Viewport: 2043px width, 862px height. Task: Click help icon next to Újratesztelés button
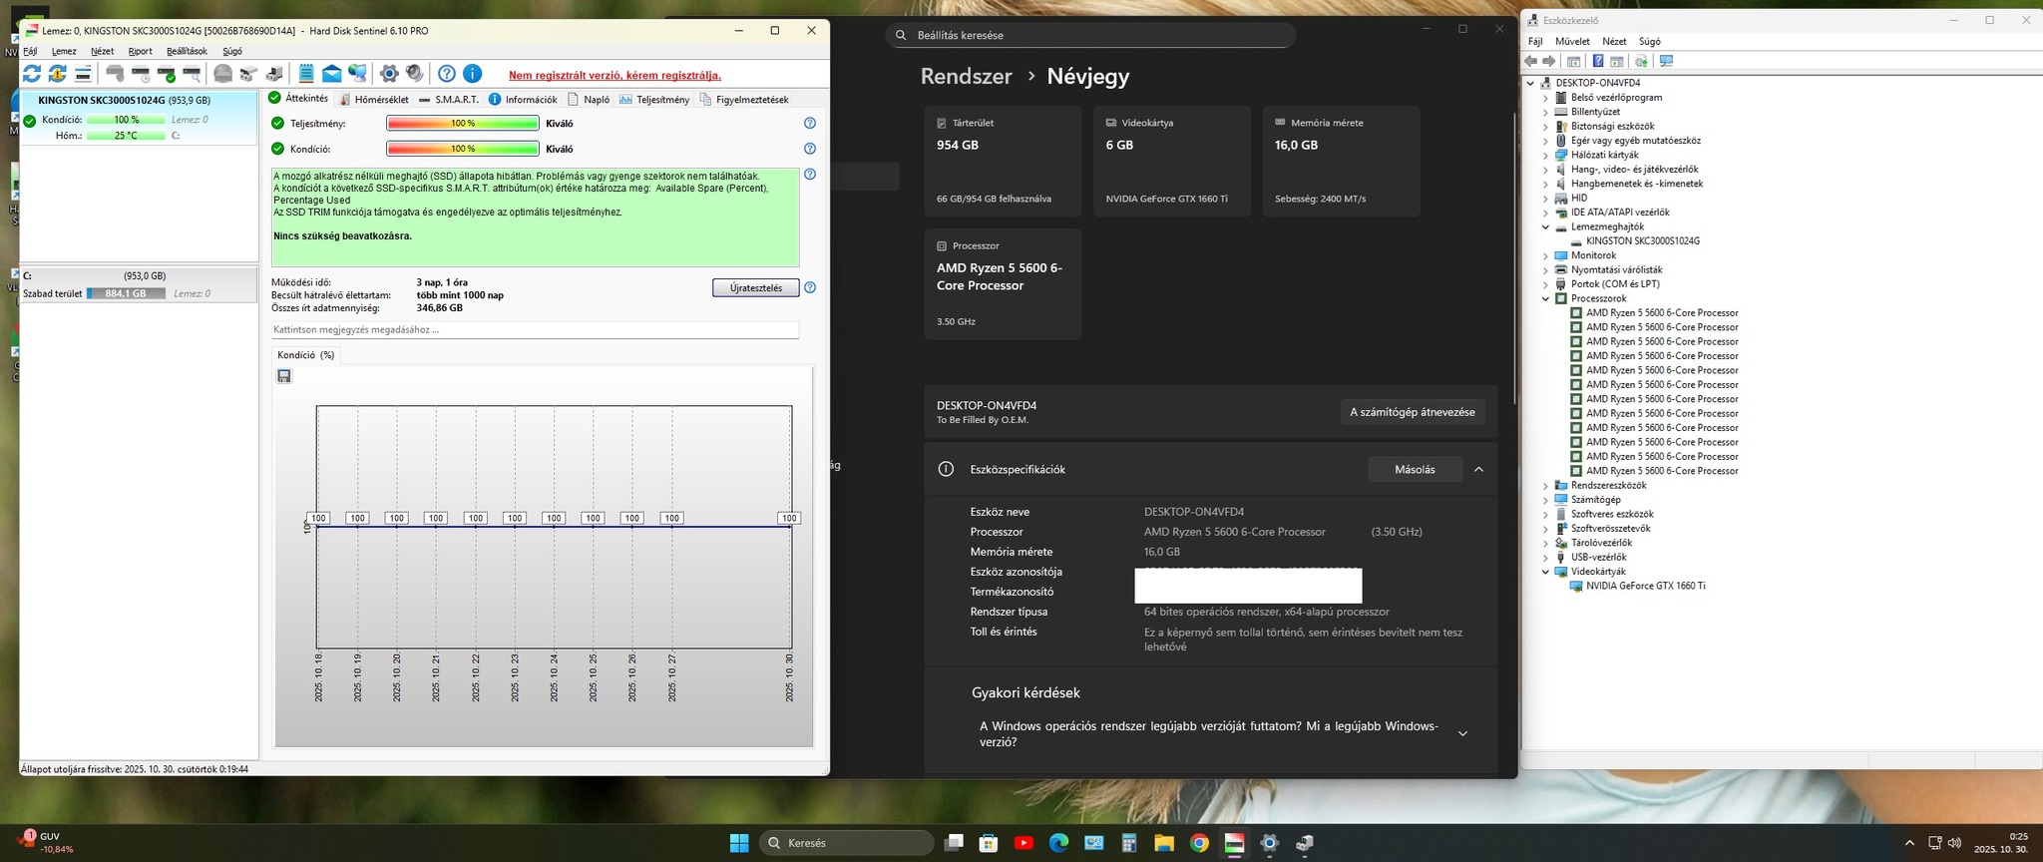click(810, 287)
